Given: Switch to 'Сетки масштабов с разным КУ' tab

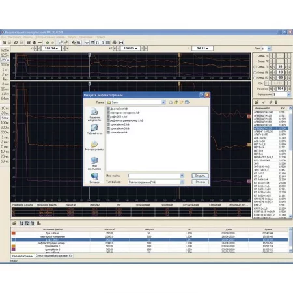Looking at the screenshot, I should 54,256.
